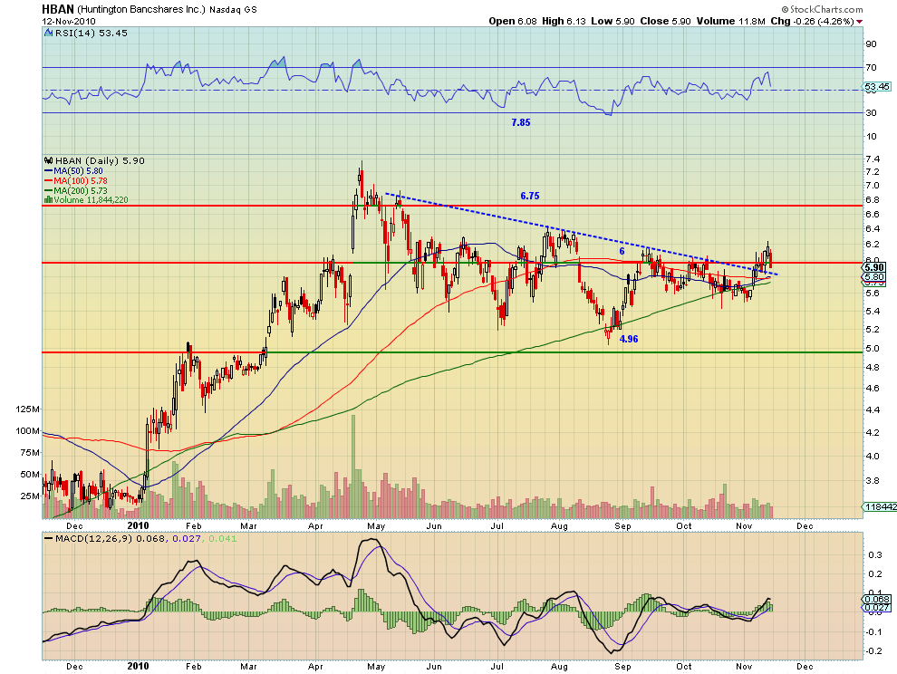Image resolution: width=897 pixels, height=674 pixels.
Task: Click the blue 0.027 signal value in MACD legend
Action: pyautogui.click(x=187, y=539)
